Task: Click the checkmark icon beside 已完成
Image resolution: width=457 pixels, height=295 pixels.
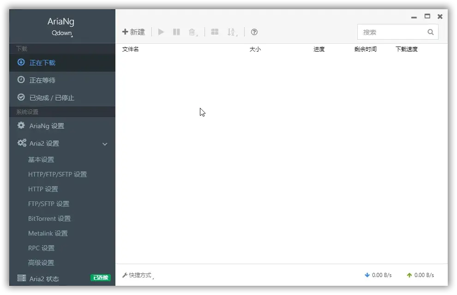Action: [21, 97]
